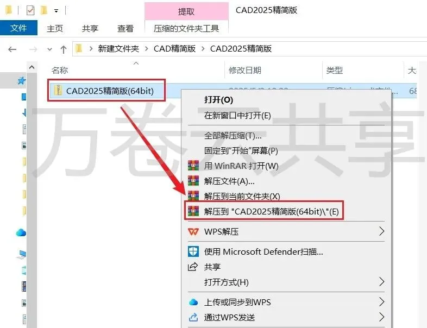Click the videos filmstrip icon in sidebar
This screenshot has width=427, height=328.
click(24, 286)
